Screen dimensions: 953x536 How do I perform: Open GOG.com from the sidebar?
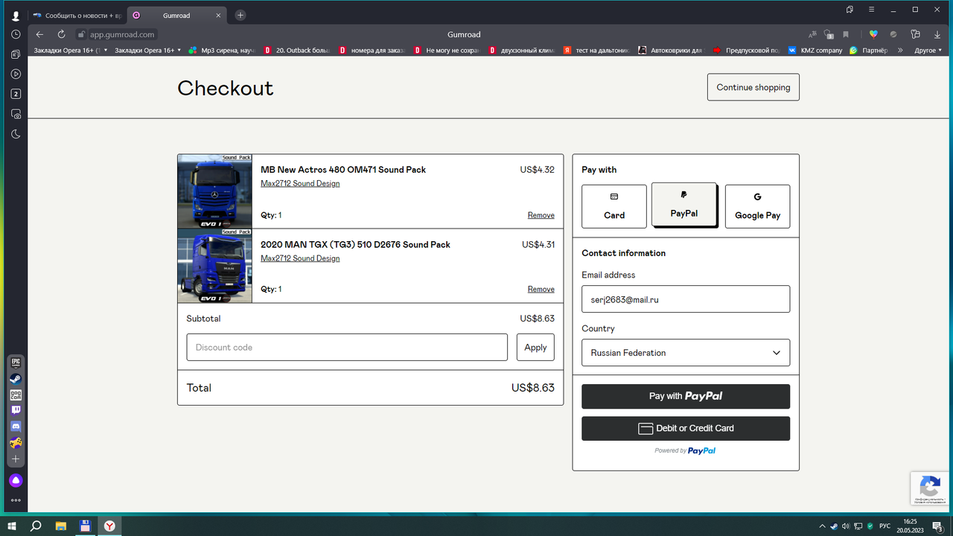pyautogui.click(x=16, y=395)
